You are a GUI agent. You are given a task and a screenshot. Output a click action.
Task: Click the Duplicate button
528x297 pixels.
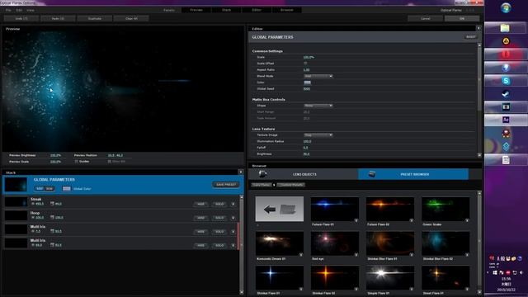point(95,18)
